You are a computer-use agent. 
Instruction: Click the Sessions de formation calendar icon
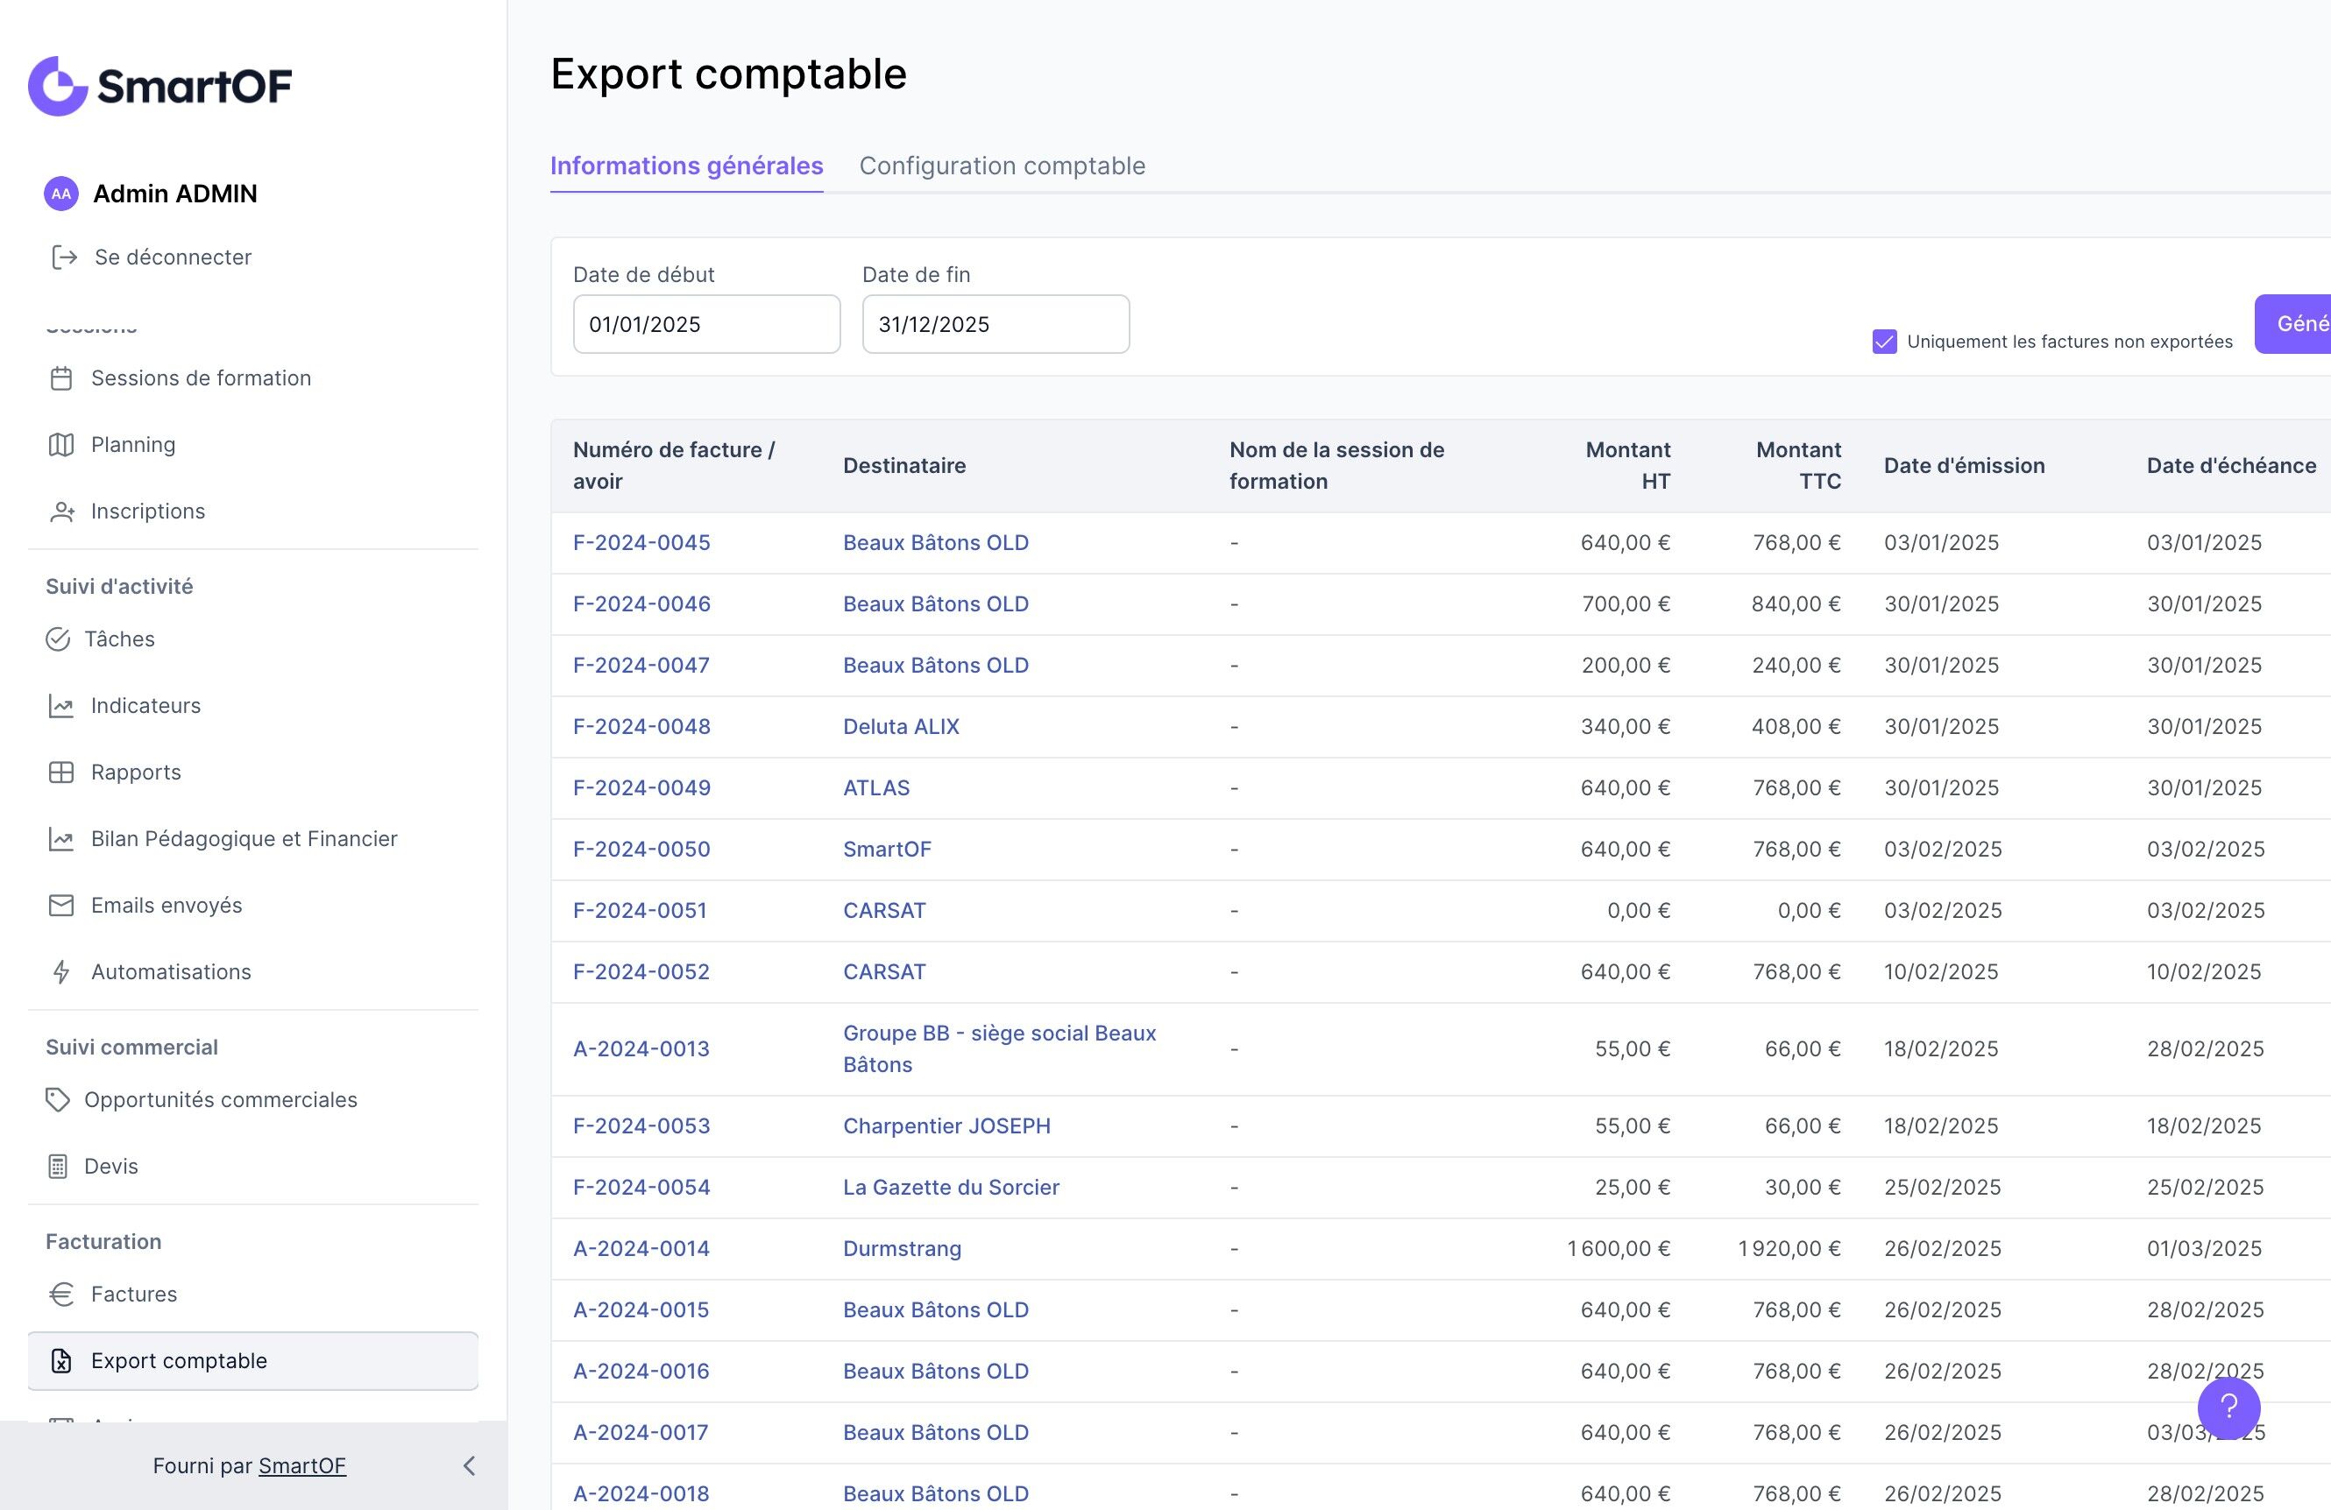pos(60,378)
